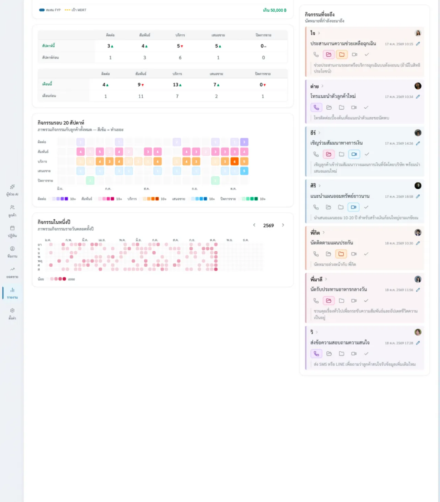Open the ปฏิทิน calendar section

[x=12, y=231]
